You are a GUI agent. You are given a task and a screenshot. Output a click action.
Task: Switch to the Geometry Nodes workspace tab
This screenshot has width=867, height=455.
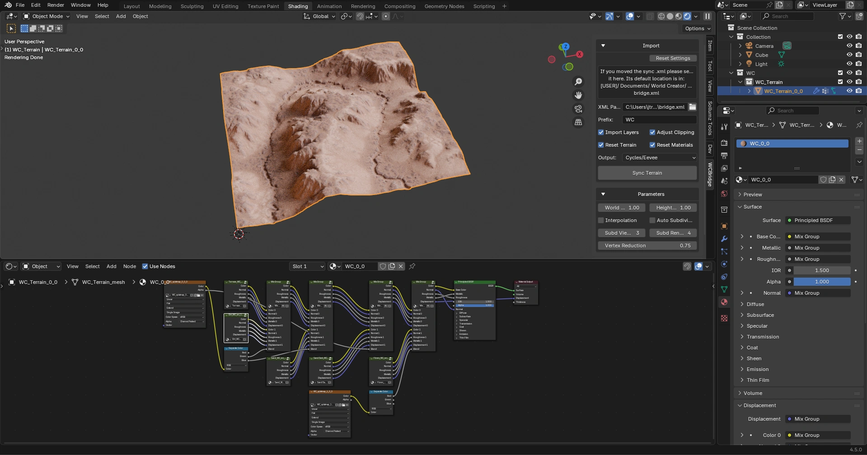click(x=444, y=6)
